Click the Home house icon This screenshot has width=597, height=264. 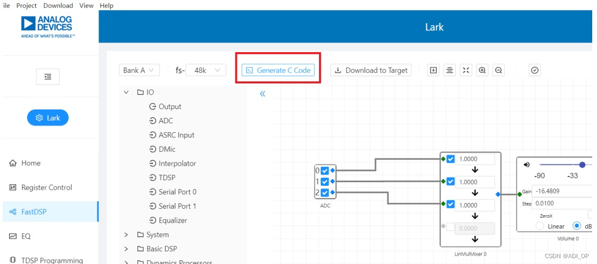(13, 163)
